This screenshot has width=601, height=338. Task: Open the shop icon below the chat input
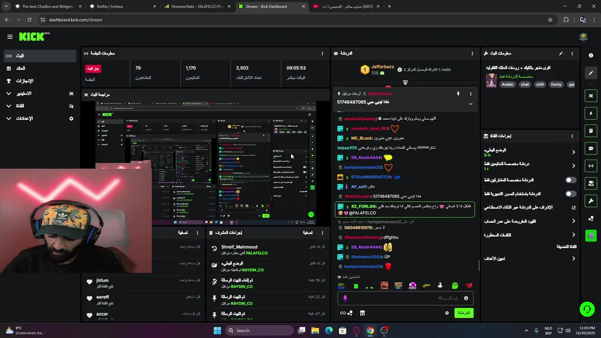click(x=362, y=313)
